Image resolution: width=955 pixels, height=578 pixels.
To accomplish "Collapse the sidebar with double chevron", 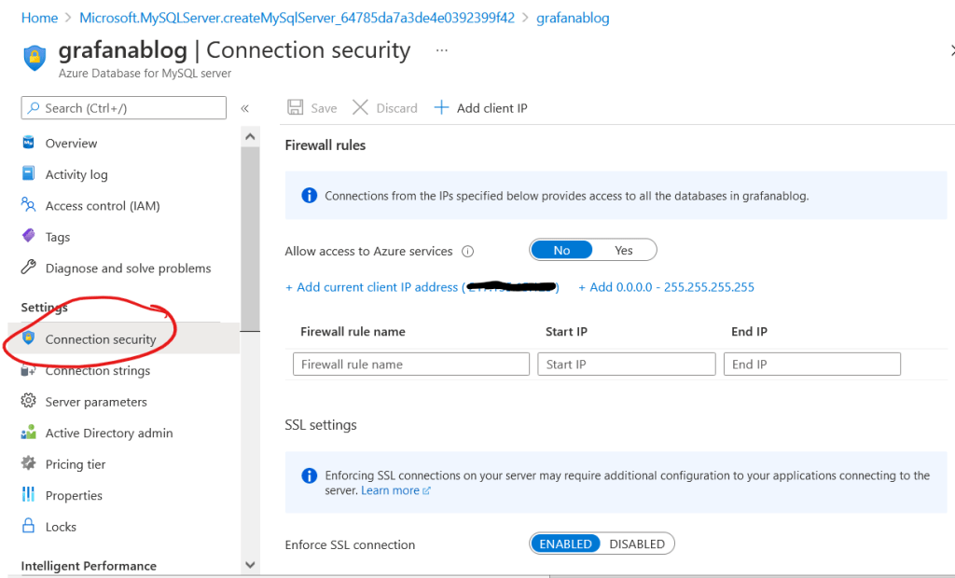I will click(x=245, y=108).
